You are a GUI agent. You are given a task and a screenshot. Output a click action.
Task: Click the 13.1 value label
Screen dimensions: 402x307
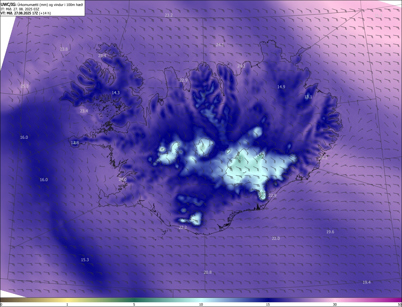point(308,97)
